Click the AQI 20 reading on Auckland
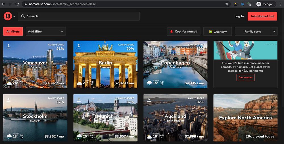 [x=162, y=136]
